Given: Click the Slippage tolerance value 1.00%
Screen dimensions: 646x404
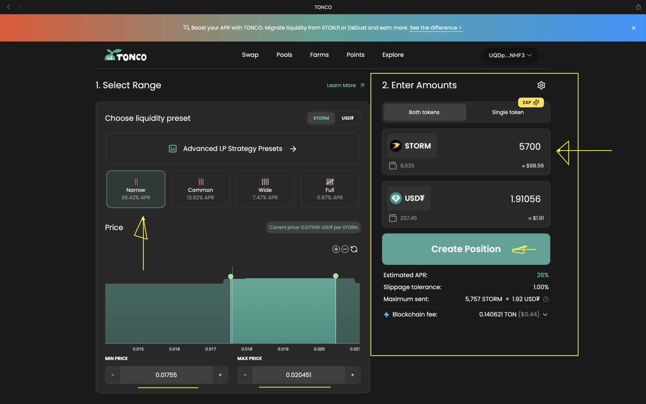Looking at the screenshot, I should [x=541, y=287].
